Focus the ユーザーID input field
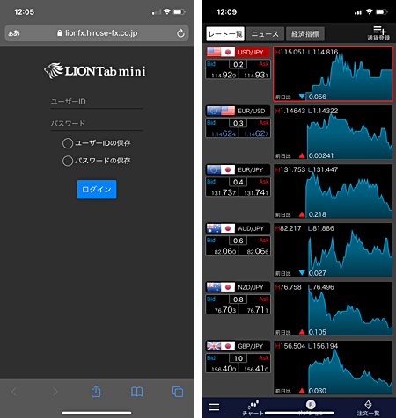 [97, 102]
